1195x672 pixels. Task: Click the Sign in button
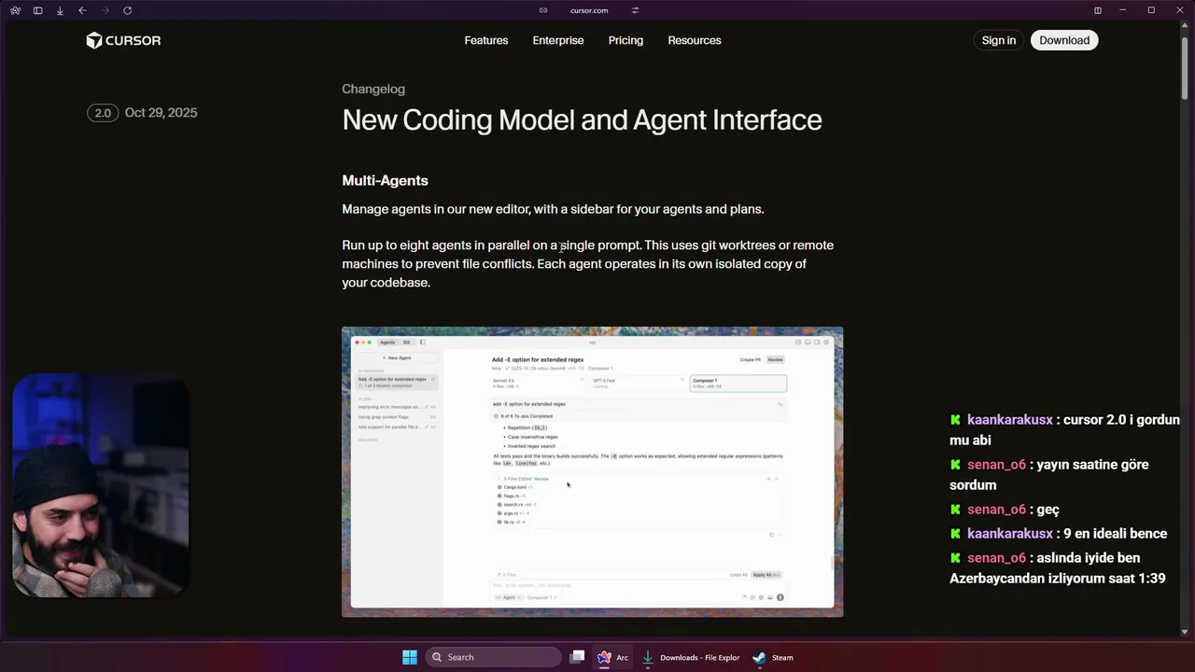pos(999,40)
